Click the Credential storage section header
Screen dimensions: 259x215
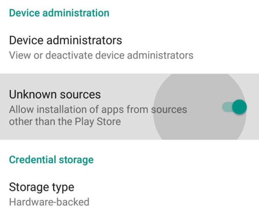click(51, 160)
